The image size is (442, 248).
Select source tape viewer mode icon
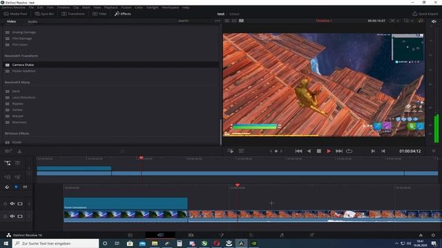click(234, 21)
